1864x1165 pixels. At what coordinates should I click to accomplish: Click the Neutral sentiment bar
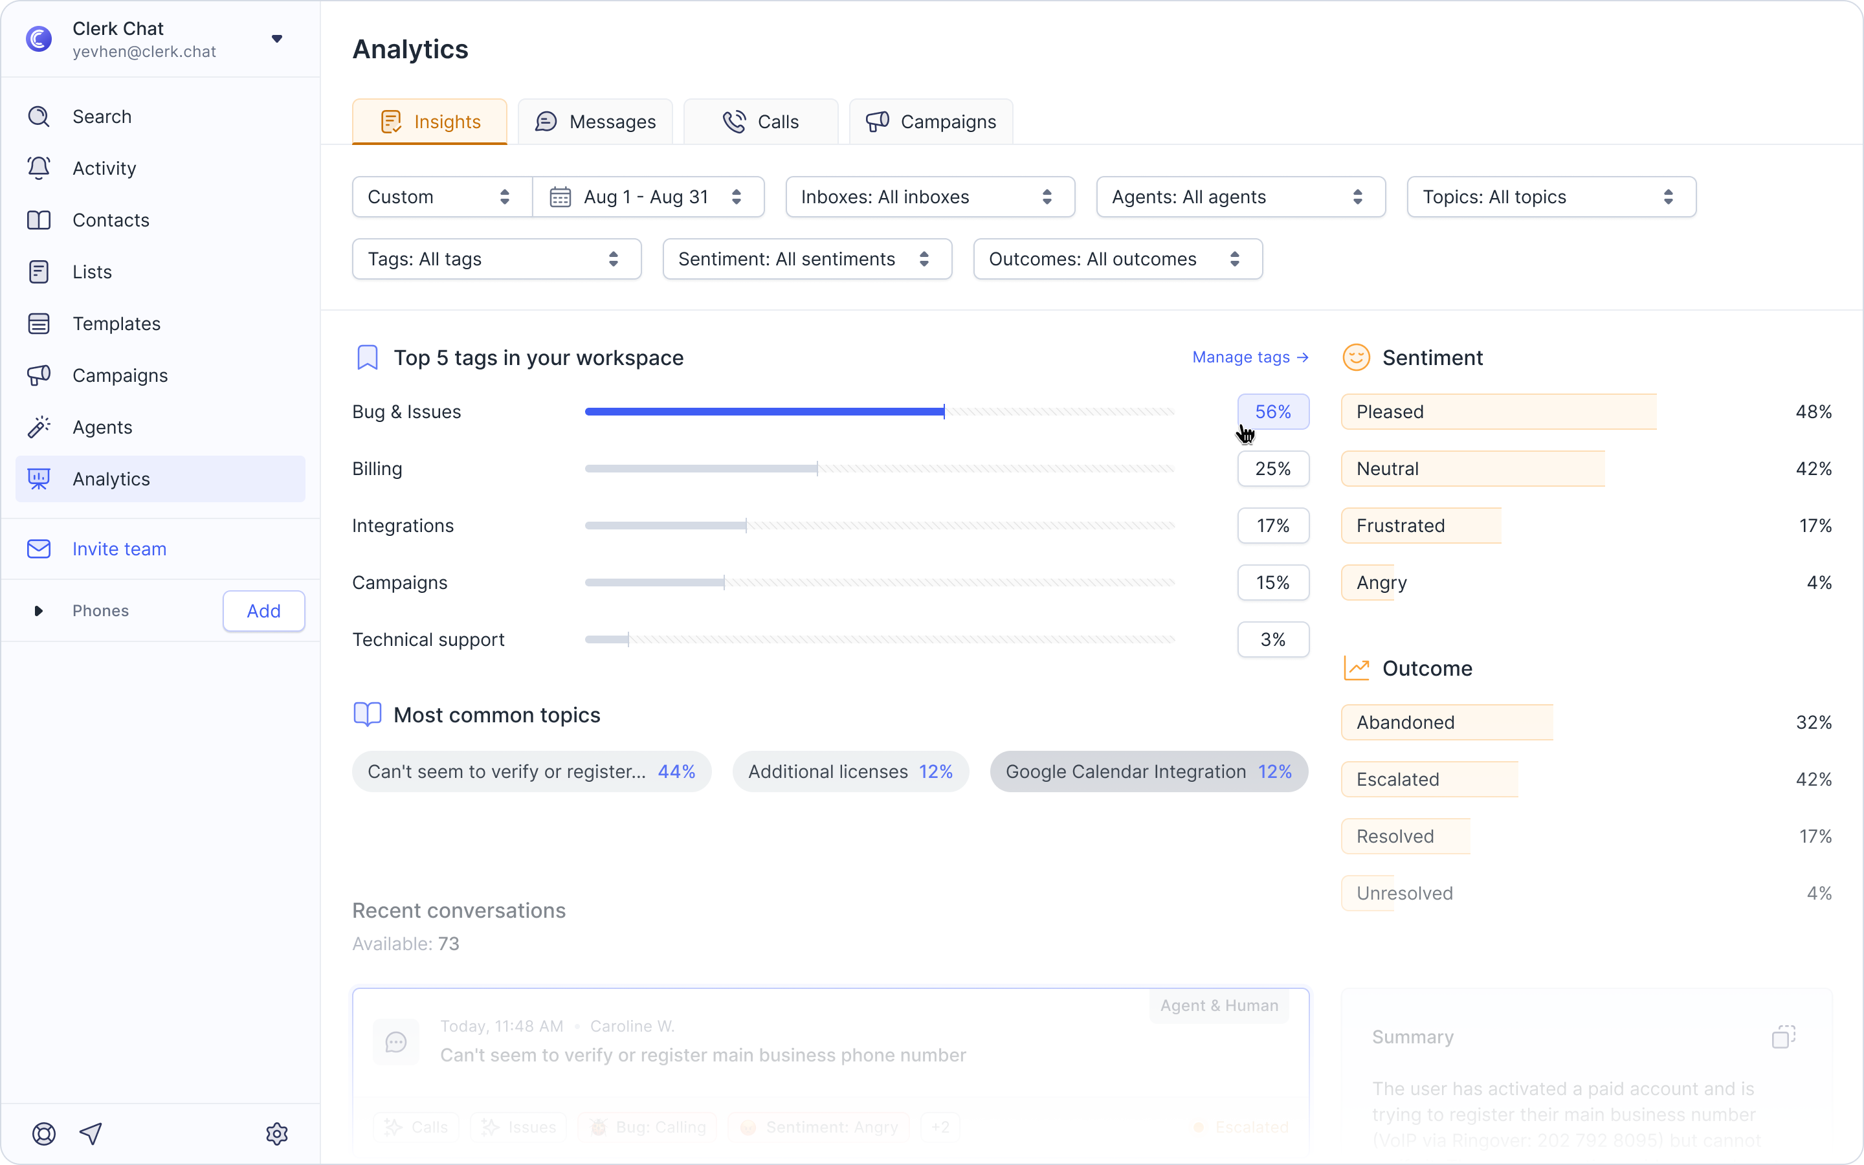1474,469
